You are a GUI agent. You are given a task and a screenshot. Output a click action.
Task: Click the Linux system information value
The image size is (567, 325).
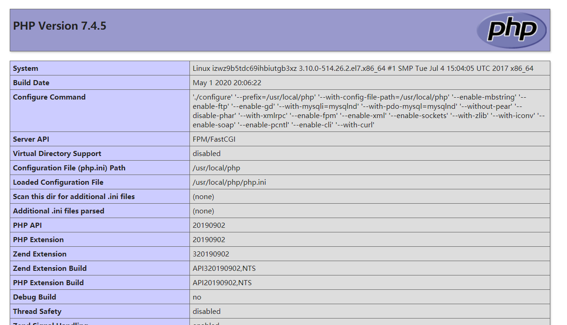tap(363, 69)
